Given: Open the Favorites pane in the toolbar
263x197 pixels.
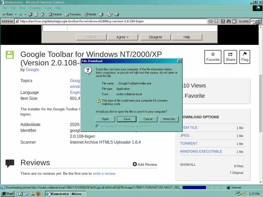Looking at the screenshot, I should click(x=73, y=14).
